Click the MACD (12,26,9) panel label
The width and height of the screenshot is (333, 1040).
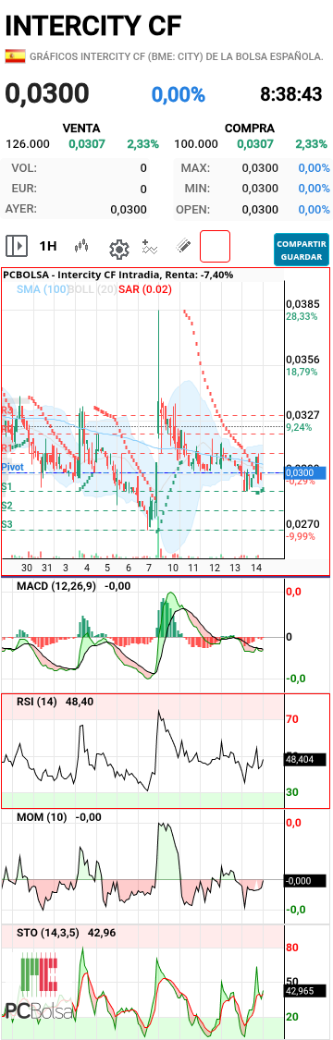(56, 586)
